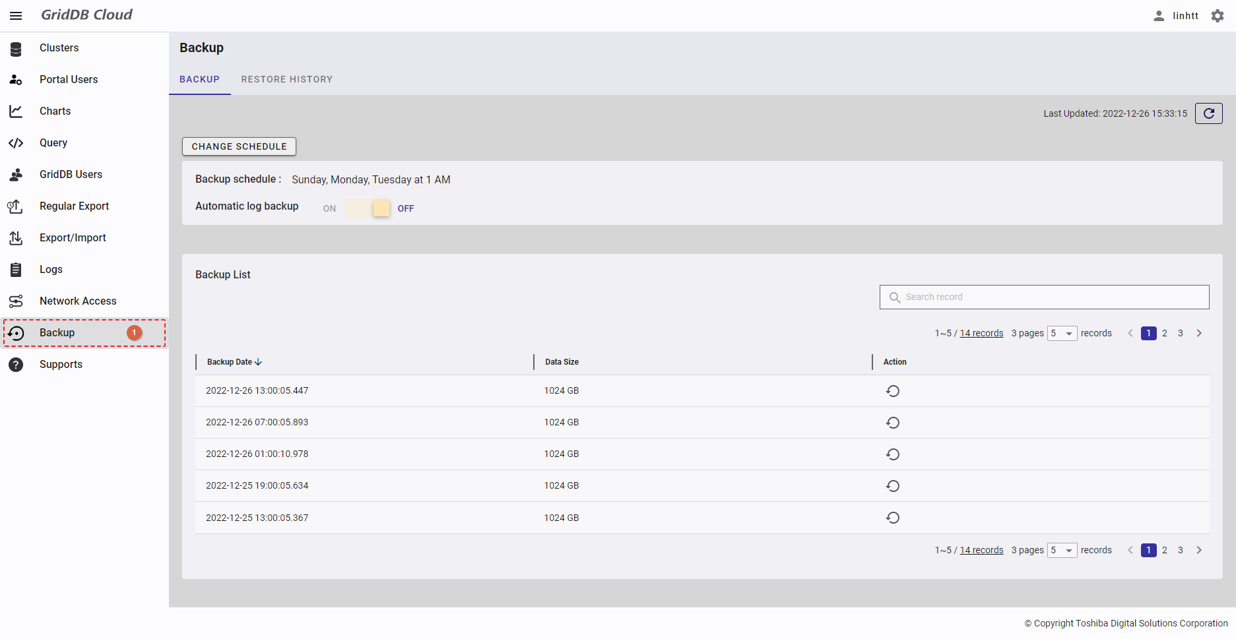Open the Charts sidebar item
Viewport: 1236px width, 639px height.
(x=55, y=111)
